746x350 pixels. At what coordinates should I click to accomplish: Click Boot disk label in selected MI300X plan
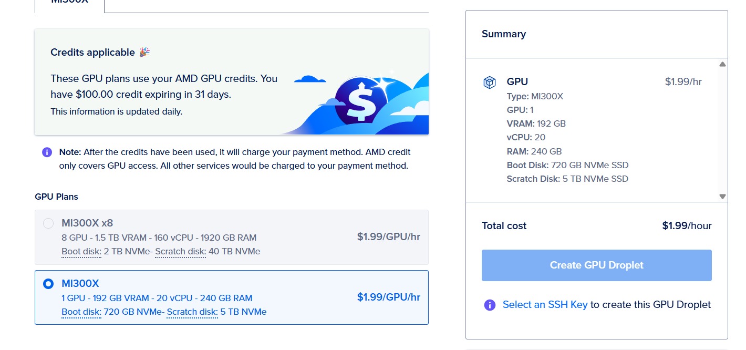tap(81, 312)
